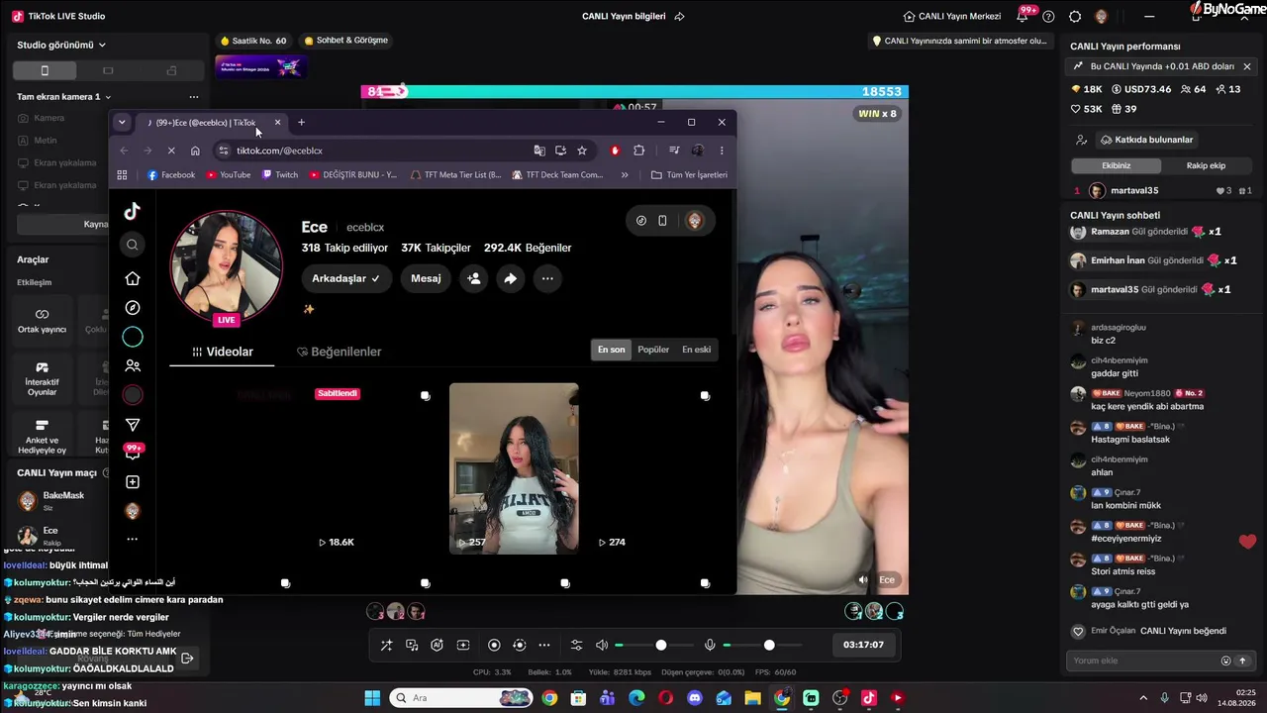
Task: Open the Tüm Yer İşaretleri folder
Action: click(689, 175)
